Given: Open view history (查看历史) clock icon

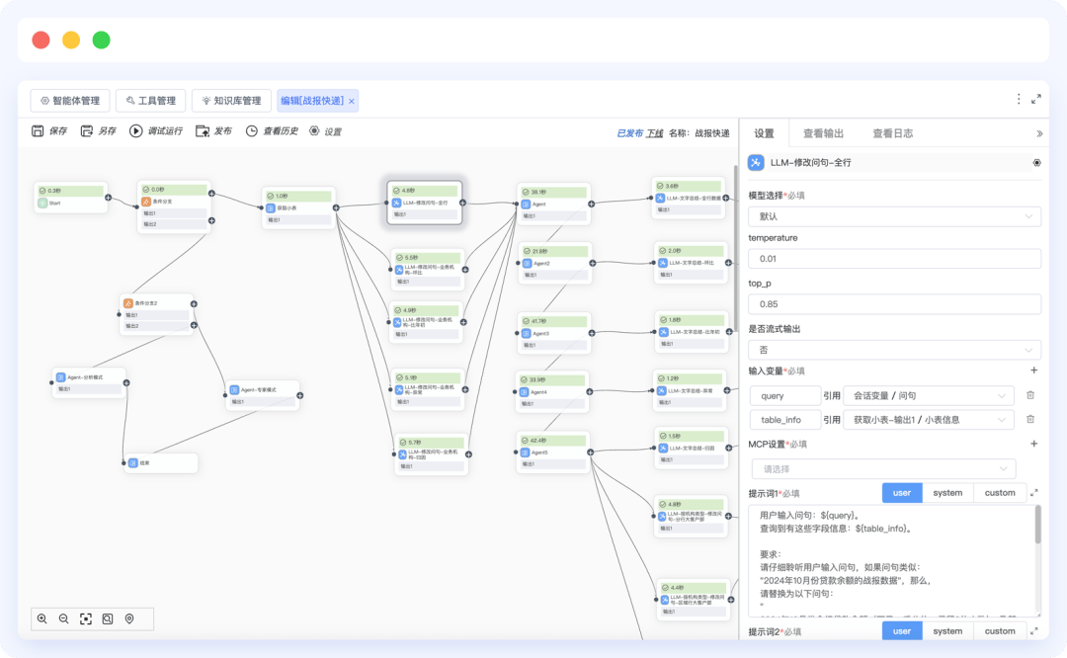Looking at the screenshot, I should 252,131.
